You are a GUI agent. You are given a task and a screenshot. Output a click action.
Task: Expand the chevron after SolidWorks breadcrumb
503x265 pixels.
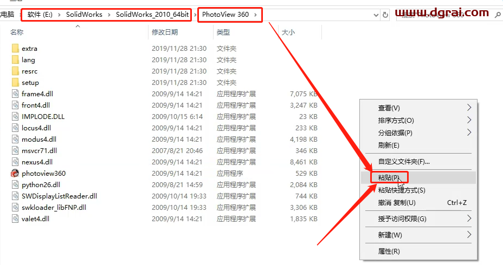pyautogui.click(x=109, y=15)
